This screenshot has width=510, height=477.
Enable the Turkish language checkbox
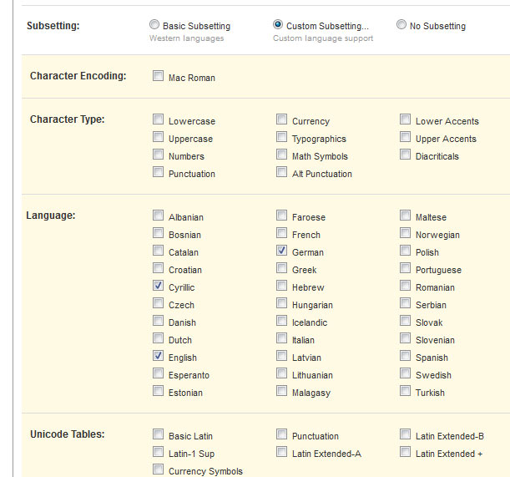406,391
